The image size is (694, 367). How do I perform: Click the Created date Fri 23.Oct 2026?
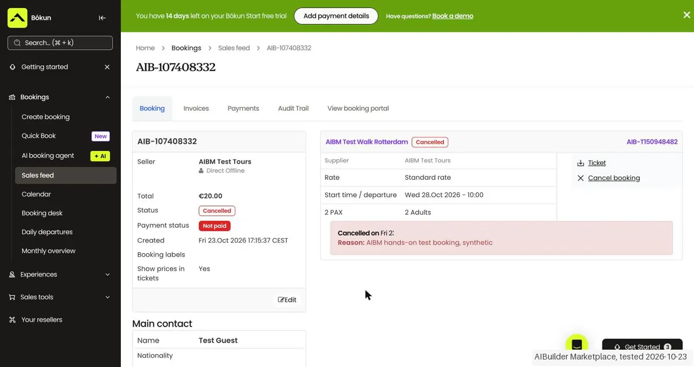pyautogui.click(x=243, y=240)
